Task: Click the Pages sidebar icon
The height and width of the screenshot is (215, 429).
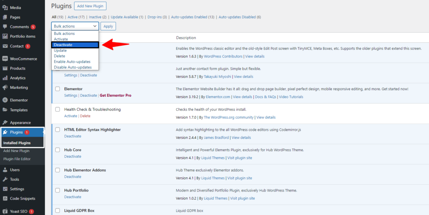Action: tap(5, 17)
